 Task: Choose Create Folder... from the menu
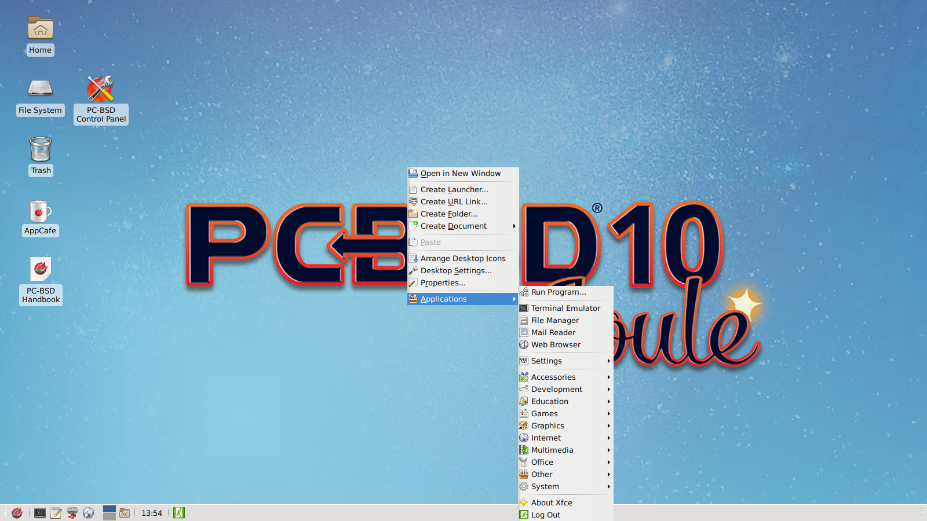pyautogui.click(x=463, y=214)
